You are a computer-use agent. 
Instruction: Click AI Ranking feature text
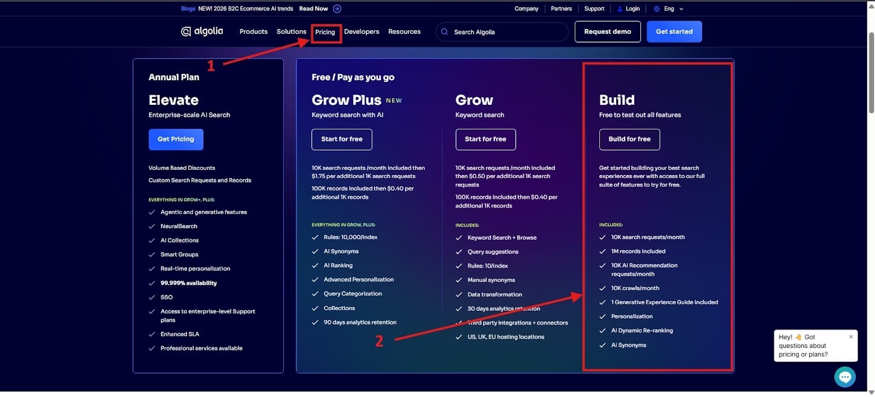[338, 265]
